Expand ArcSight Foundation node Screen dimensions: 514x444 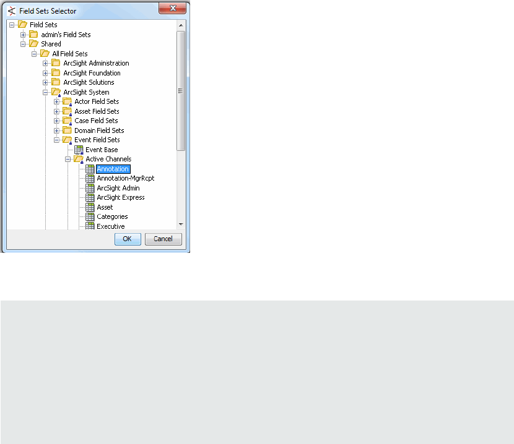pos(45,73)
